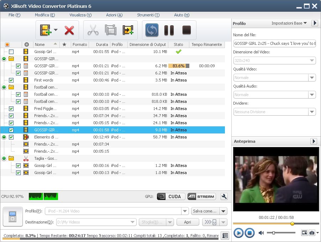
Task: Open the Modifica menu
Action: (x=45, y=15)
